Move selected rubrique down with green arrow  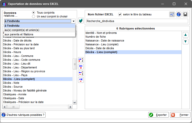(x=185, y=42)
